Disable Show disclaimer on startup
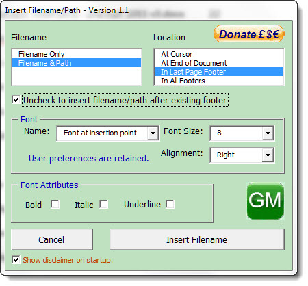The height and width of the screenshot is (286, 308). coord(16,260)
